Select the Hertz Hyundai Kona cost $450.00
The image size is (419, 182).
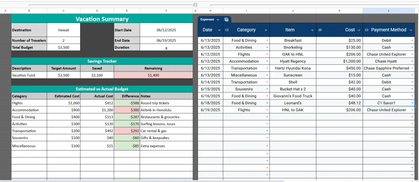(339, 68)
